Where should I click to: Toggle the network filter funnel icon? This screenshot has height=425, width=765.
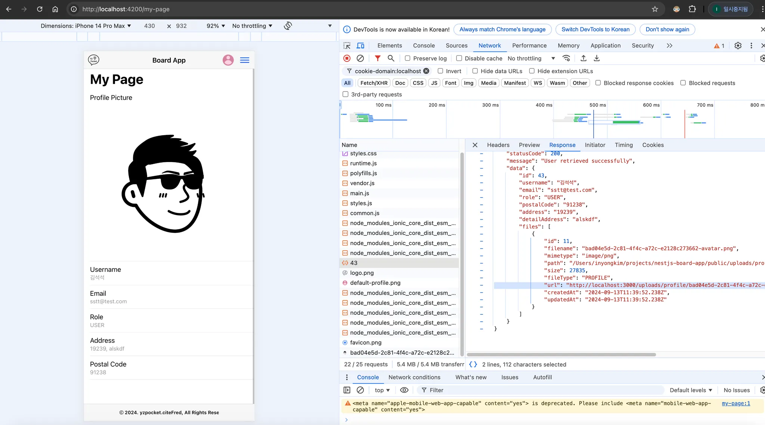[x=378, y=58]
